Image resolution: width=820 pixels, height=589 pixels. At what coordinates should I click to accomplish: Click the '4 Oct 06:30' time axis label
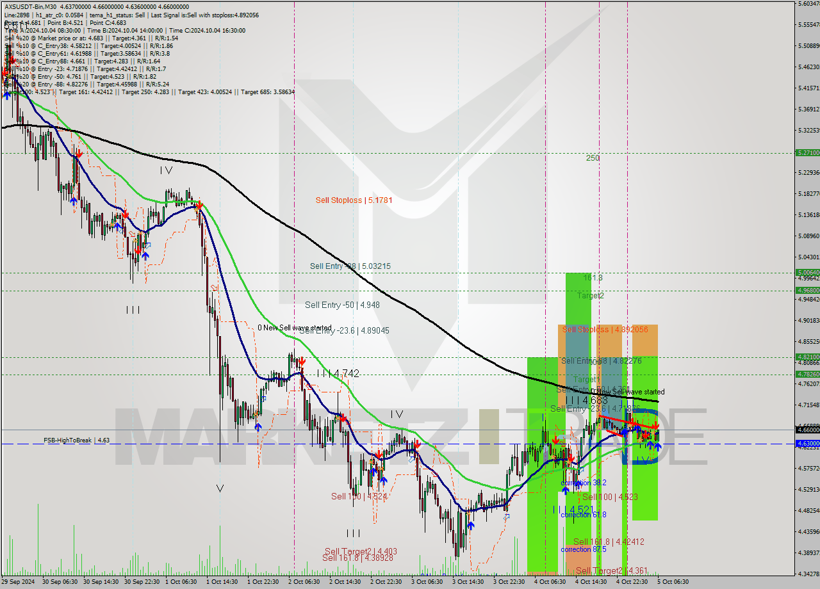pos(549,582)
